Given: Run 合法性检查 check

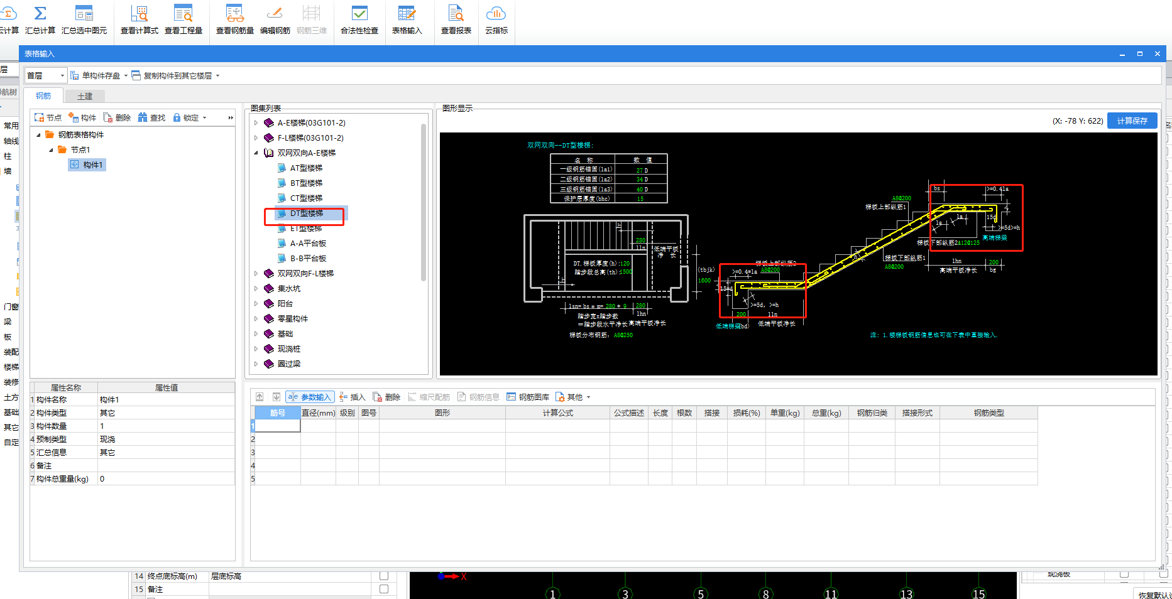Looking at the screenshot, I should point(359,19).
